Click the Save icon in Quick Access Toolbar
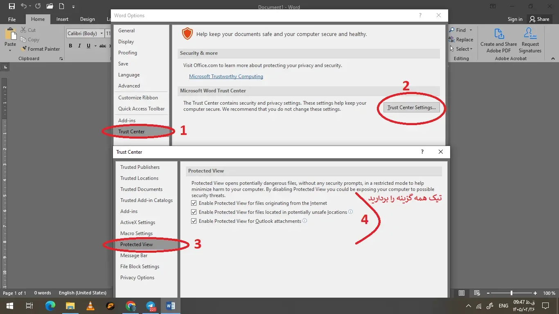 point(11,6)
